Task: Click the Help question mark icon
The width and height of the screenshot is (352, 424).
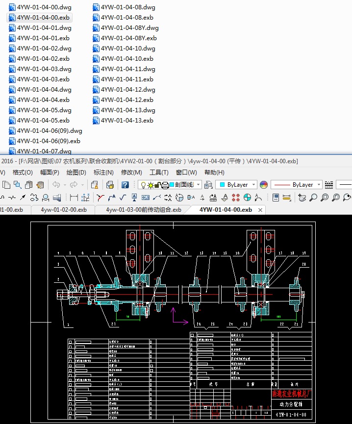Action: click(126, 185)
